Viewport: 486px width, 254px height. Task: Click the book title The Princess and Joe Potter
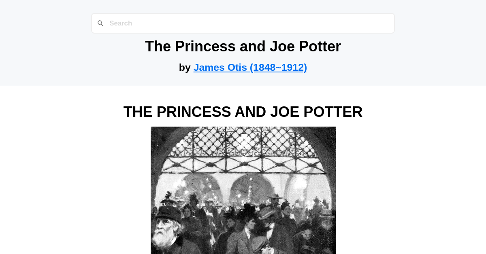(x=243, y=46)
